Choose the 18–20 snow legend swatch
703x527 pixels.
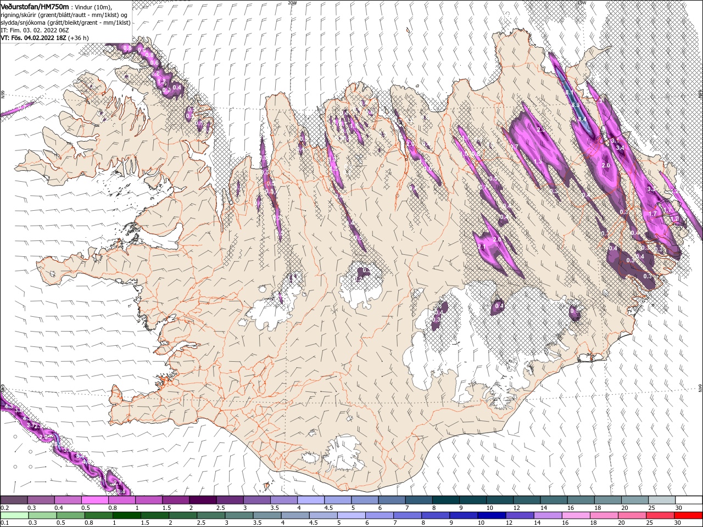click(x=607, y=500)
